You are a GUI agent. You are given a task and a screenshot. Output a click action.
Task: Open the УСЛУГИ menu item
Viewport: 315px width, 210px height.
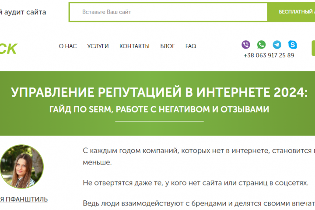[98, 46]
